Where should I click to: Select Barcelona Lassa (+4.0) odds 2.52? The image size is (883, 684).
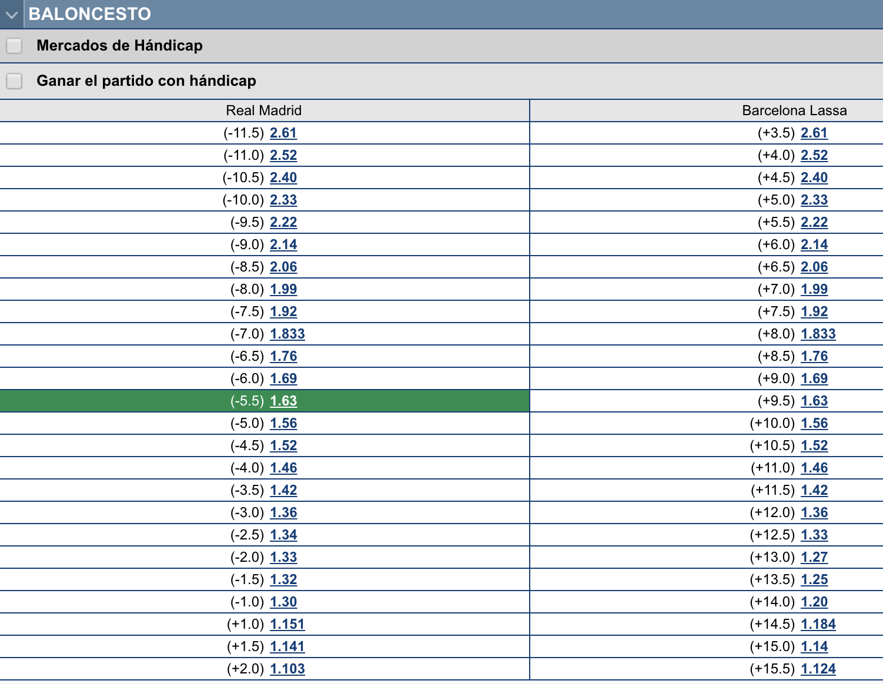pyautogui.click(x=814, y=155)
